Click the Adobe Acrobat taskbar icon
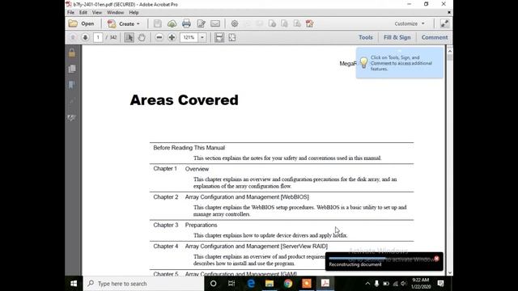Screen dimensions: 518x291 (325, 284)
